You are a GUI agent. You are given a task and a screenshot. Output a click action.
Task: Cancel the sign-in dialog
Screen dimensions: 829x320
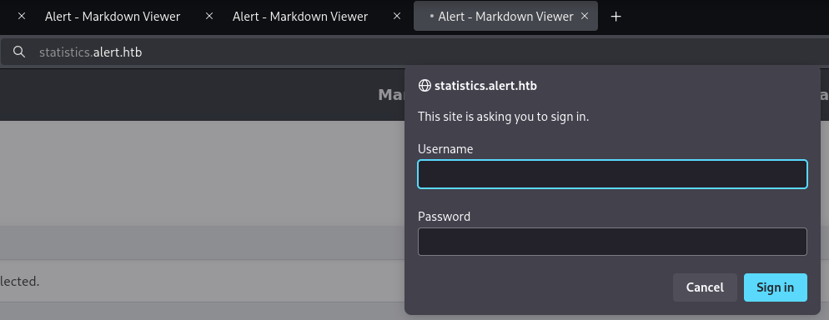click(x=705, y=287)
